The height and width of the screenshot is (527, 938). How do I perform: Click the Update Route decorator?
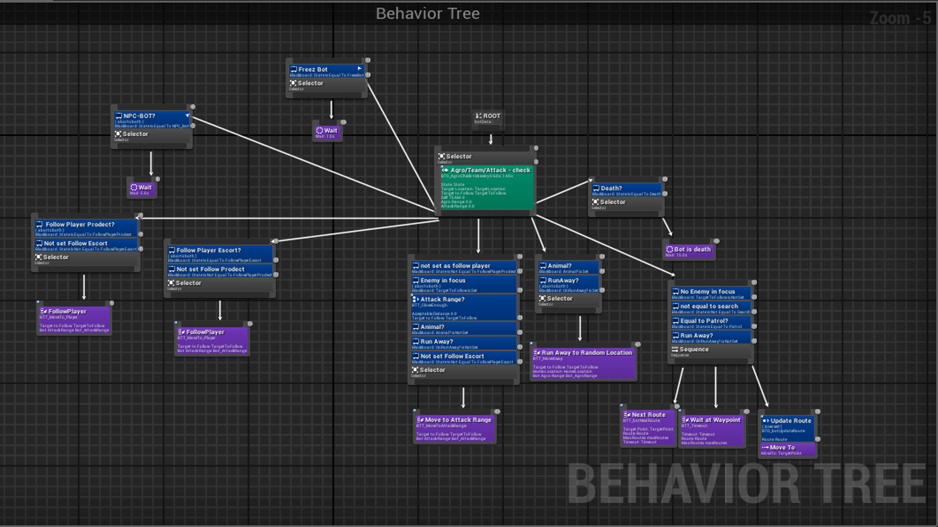(x=788, y=429)
